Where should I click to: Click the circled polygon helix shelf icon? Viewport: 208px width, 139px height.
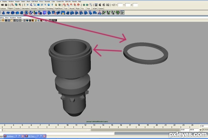click(x=26, y=13)
